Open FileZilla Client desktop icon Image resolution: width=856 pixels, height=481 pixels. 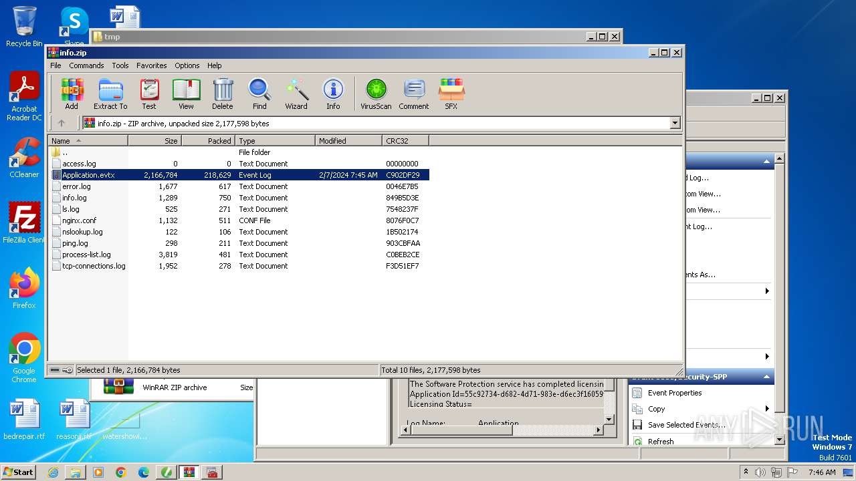pyautogui.click(x=24, y=223)
